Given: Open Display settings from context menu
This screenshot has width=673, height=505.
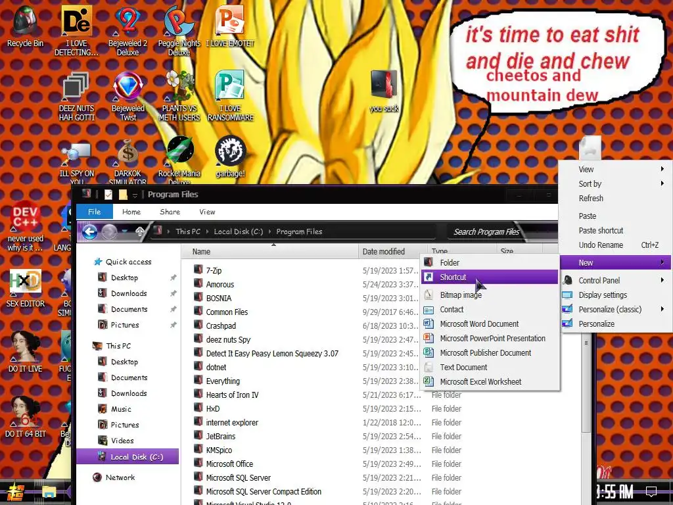Looking at the screenshot, I should 616,295.
